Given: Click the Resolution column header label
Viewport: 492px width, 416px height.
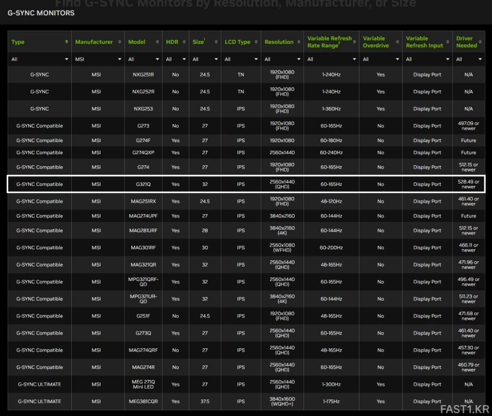Looking at the screenshot, I should pos(279,42).
